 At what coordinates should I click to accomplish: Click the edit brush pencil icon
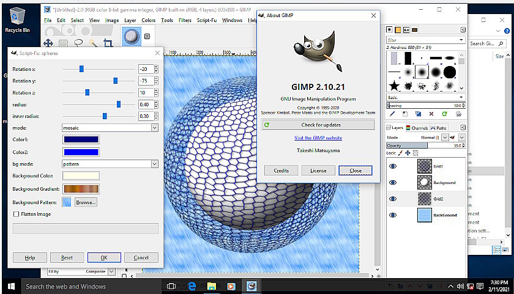click(392, 114)
